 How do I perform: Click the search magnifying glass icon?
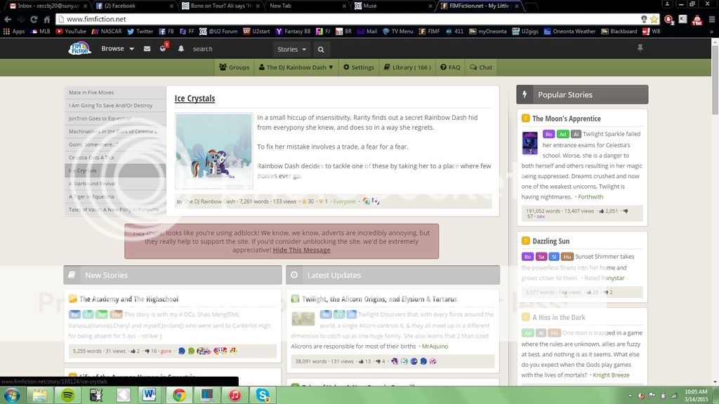coord(321,50)
